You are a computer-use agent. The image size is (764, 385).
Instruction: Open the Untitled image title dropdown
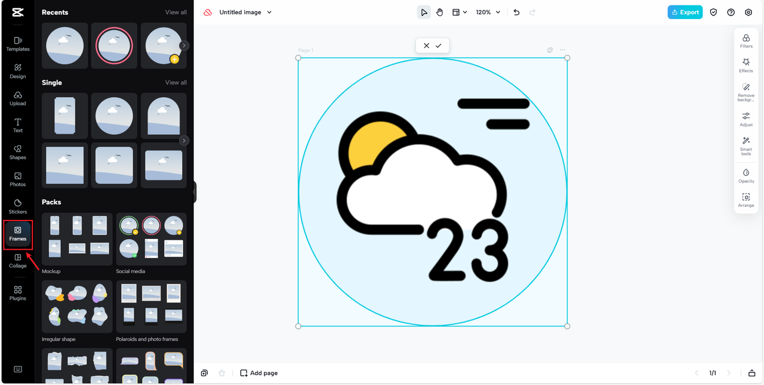click(245, 12)
